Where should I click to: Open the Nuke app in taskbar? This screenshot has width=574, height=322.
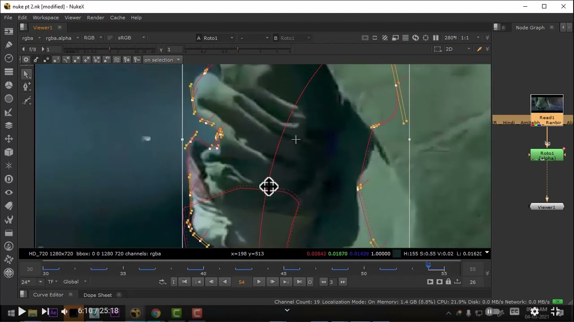coord(135,313)
